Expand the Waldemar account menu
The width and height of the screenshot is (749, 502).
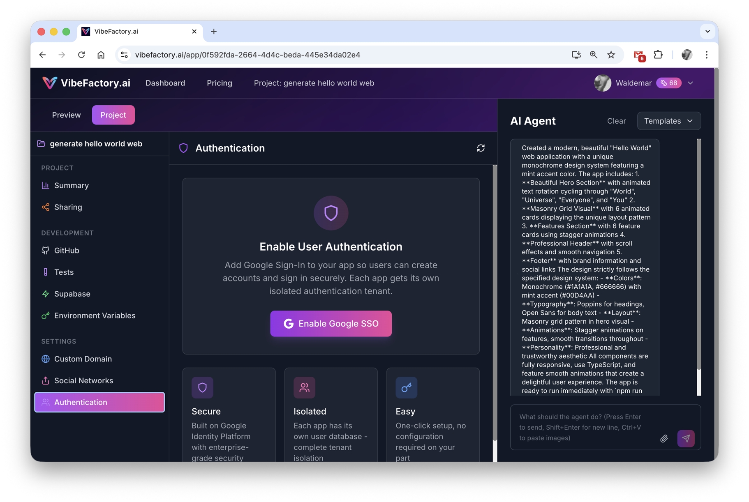click(x=691, y=83)
